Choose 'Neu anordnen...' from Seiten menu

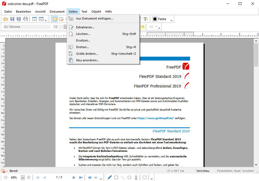coord(103,61)
